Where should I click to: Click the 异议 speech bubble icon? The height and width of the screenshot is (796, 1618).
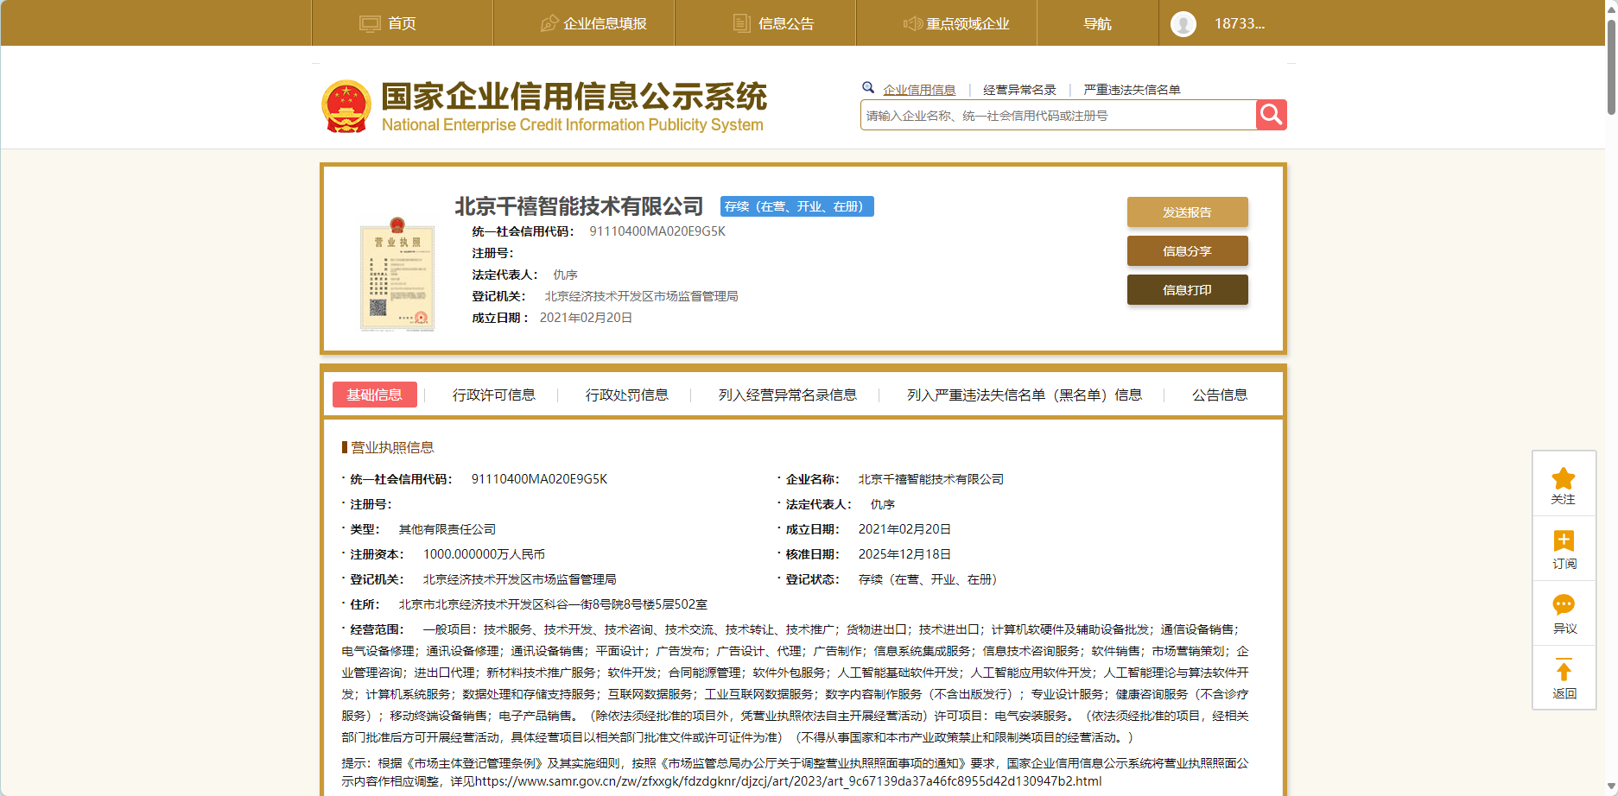[1564, 605]
